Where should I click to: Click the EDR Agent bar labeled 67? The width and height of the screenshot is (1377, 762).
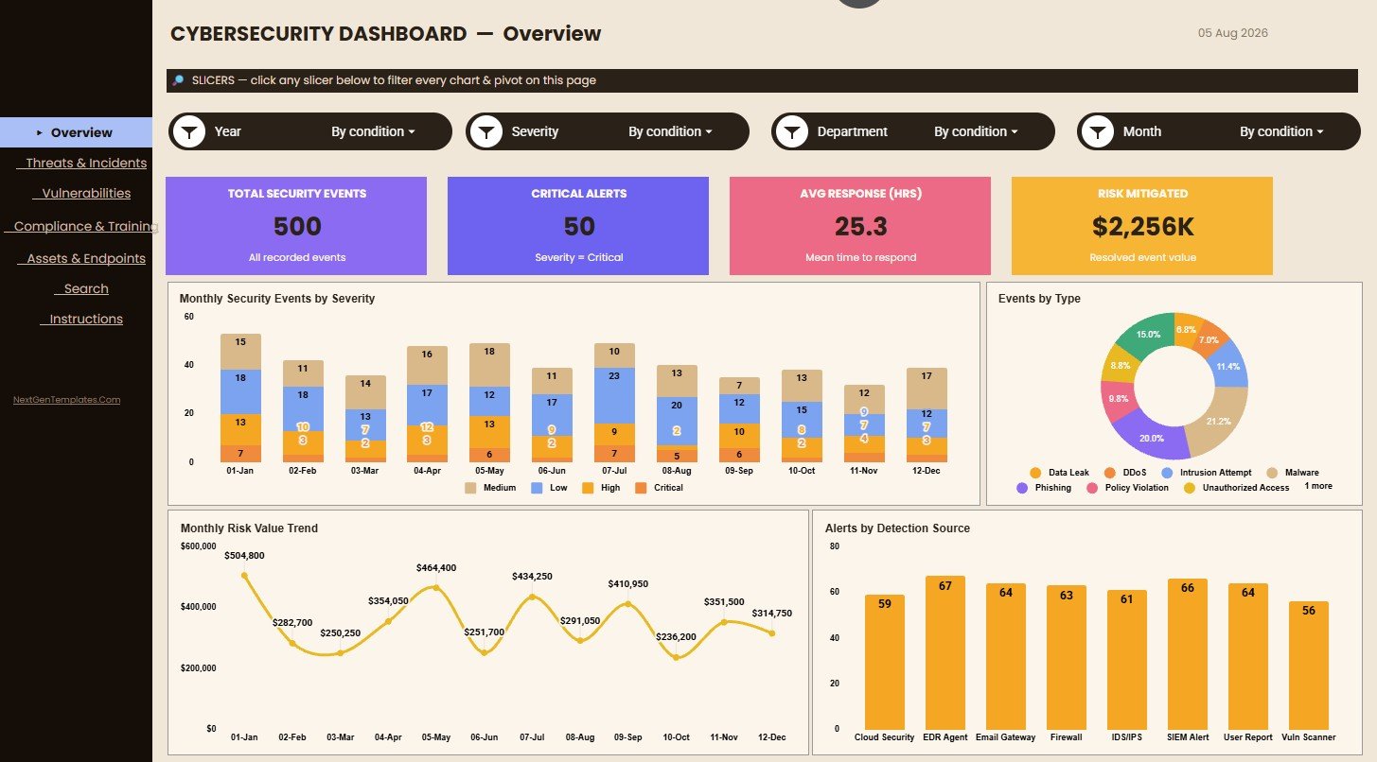[944, 651]
